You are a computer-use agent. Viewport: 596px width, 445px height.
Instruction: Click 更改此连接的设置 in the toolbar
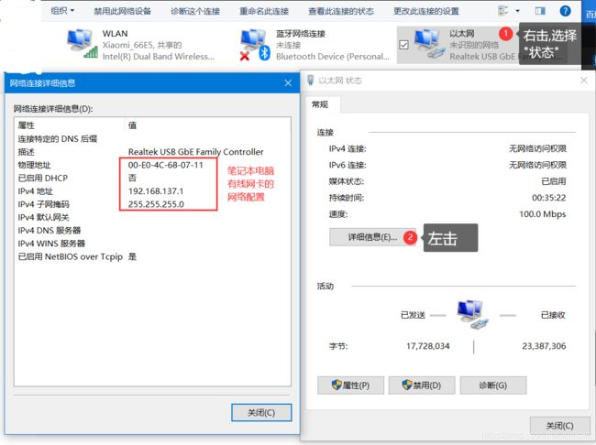[x=426, y=11]
